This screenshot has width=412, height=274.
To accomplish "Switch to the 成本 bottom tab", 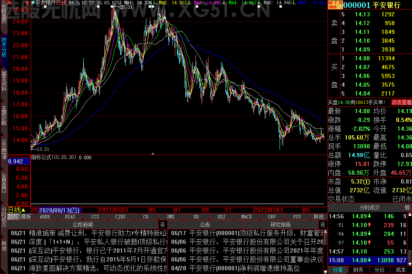I will [401, 270].
